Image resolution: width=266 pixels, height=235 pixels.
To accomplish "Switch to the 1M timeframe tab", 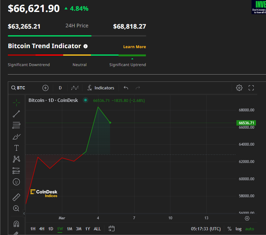I will pos(69,229).
